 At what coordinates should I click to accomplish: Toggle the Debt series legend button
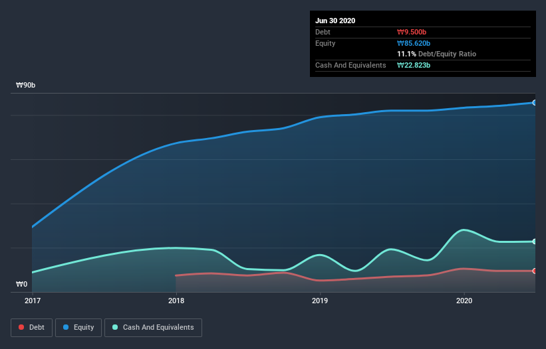point(32,328)
